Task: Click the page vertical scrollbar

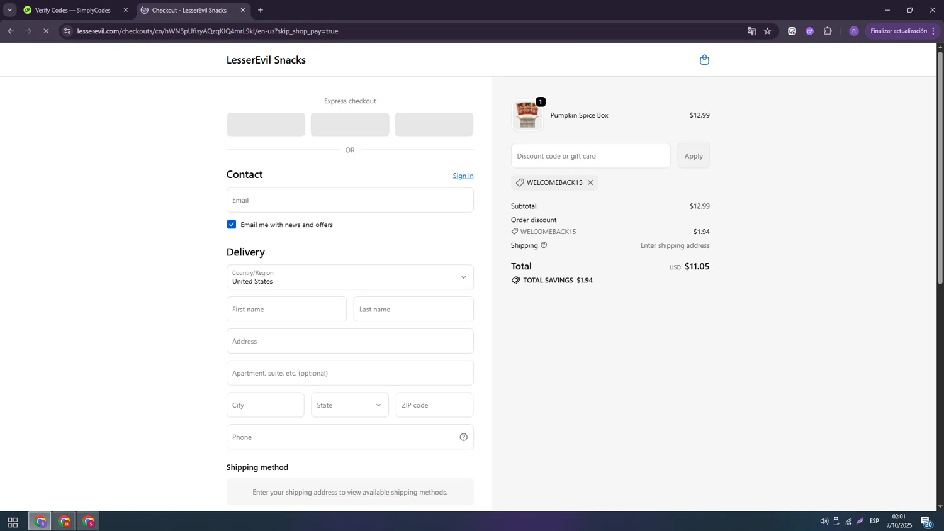Action: click(940, 167)
